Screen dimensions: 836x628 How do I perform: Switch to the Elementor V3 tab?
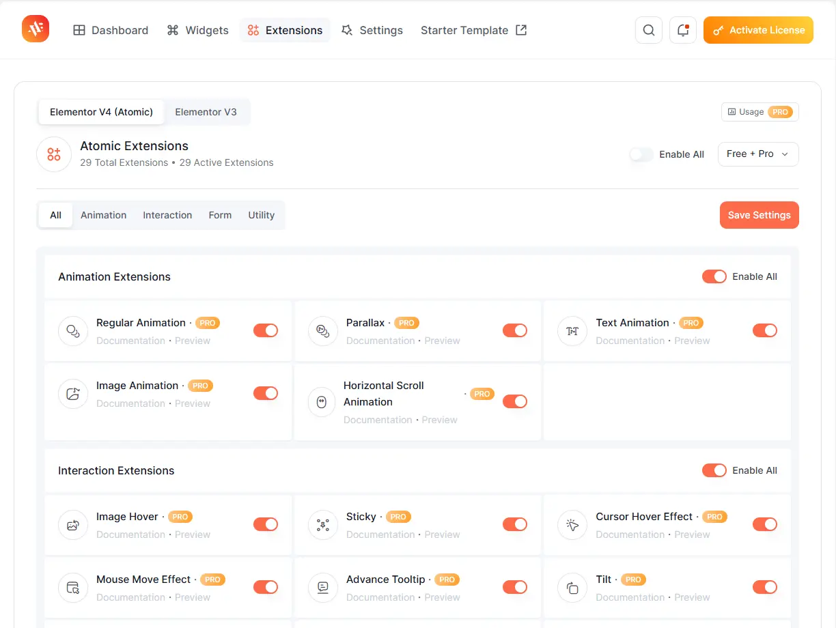click(x=206, y=112)
